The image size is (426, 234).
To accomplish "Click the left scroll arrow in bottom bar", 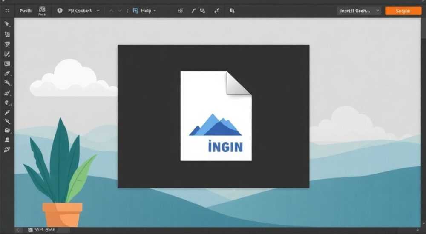I will pyautogui.click(x=18, y=230).
